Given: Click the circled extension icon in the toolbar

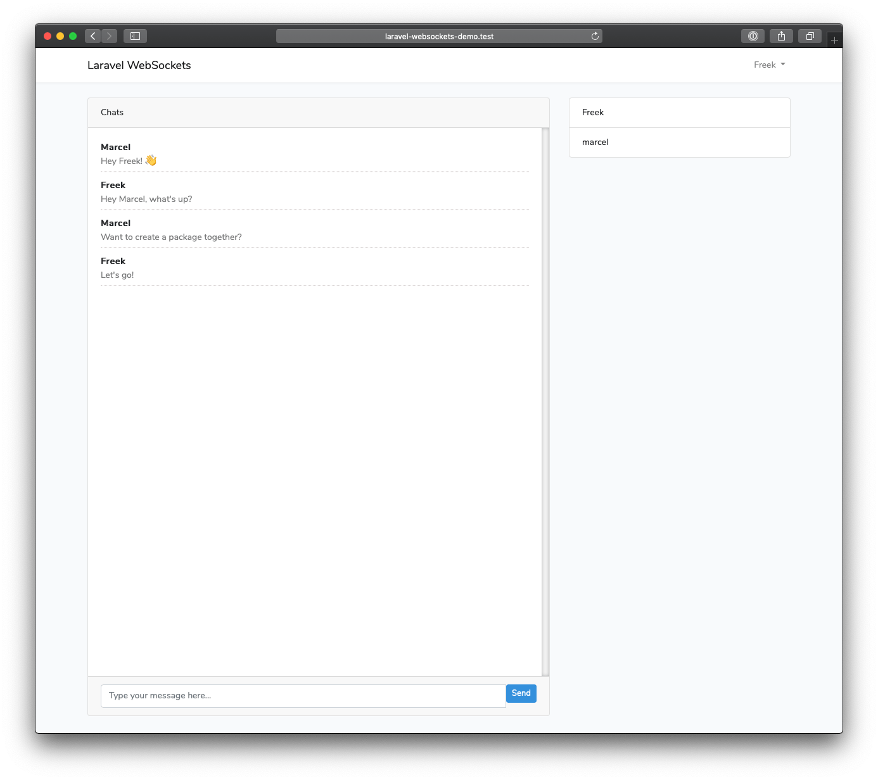Looking at the screenshot, I should click(x=753, y=36).
